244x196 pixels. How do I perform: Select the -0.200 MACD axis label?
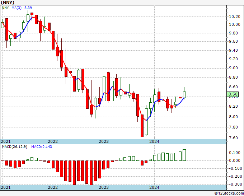click(x=235, y=176)
